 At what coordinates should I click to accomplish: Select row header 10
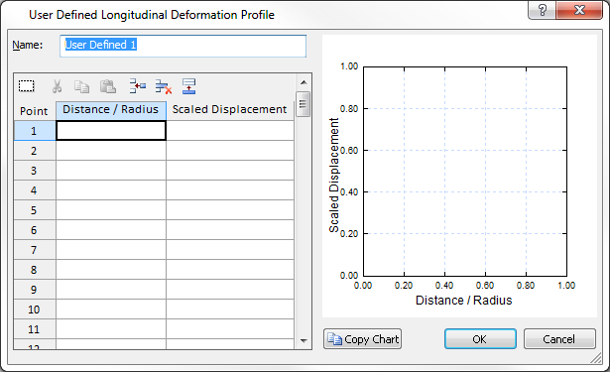[35, 310]
